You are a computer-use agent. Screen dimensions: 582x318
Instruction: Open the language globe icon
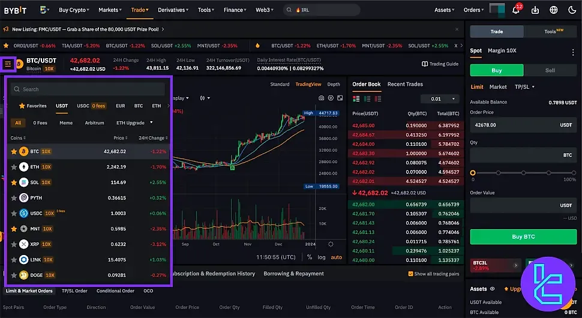pos(553,10)
